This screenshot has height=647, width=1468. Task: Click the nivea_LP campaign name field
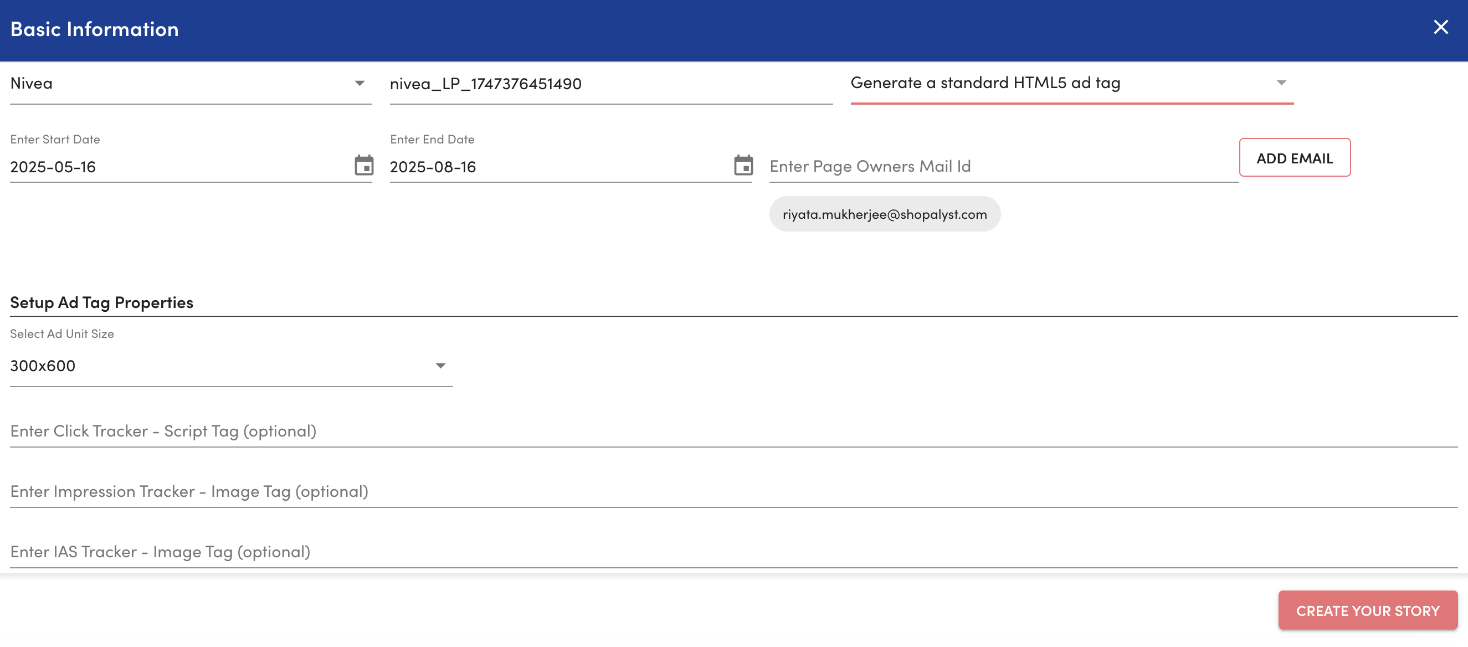[x=610, y=84]
